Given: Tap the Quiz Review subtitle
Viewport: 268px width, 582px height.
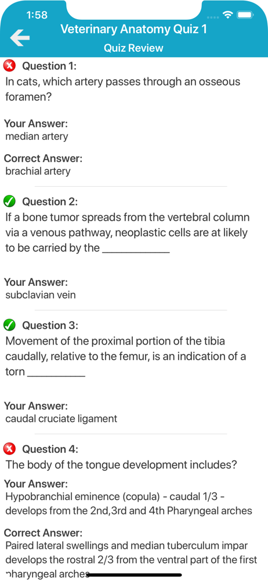Looking at the screenshot, I should coord(133,48).
